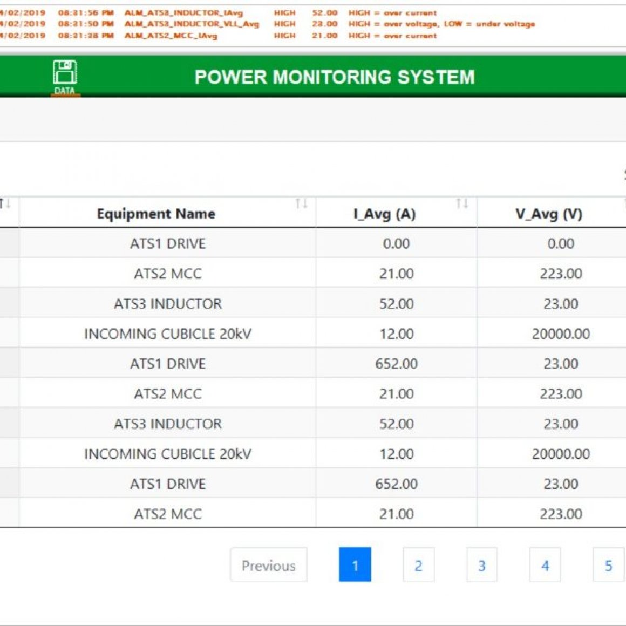Navigate to page 5

pos(608,564)
